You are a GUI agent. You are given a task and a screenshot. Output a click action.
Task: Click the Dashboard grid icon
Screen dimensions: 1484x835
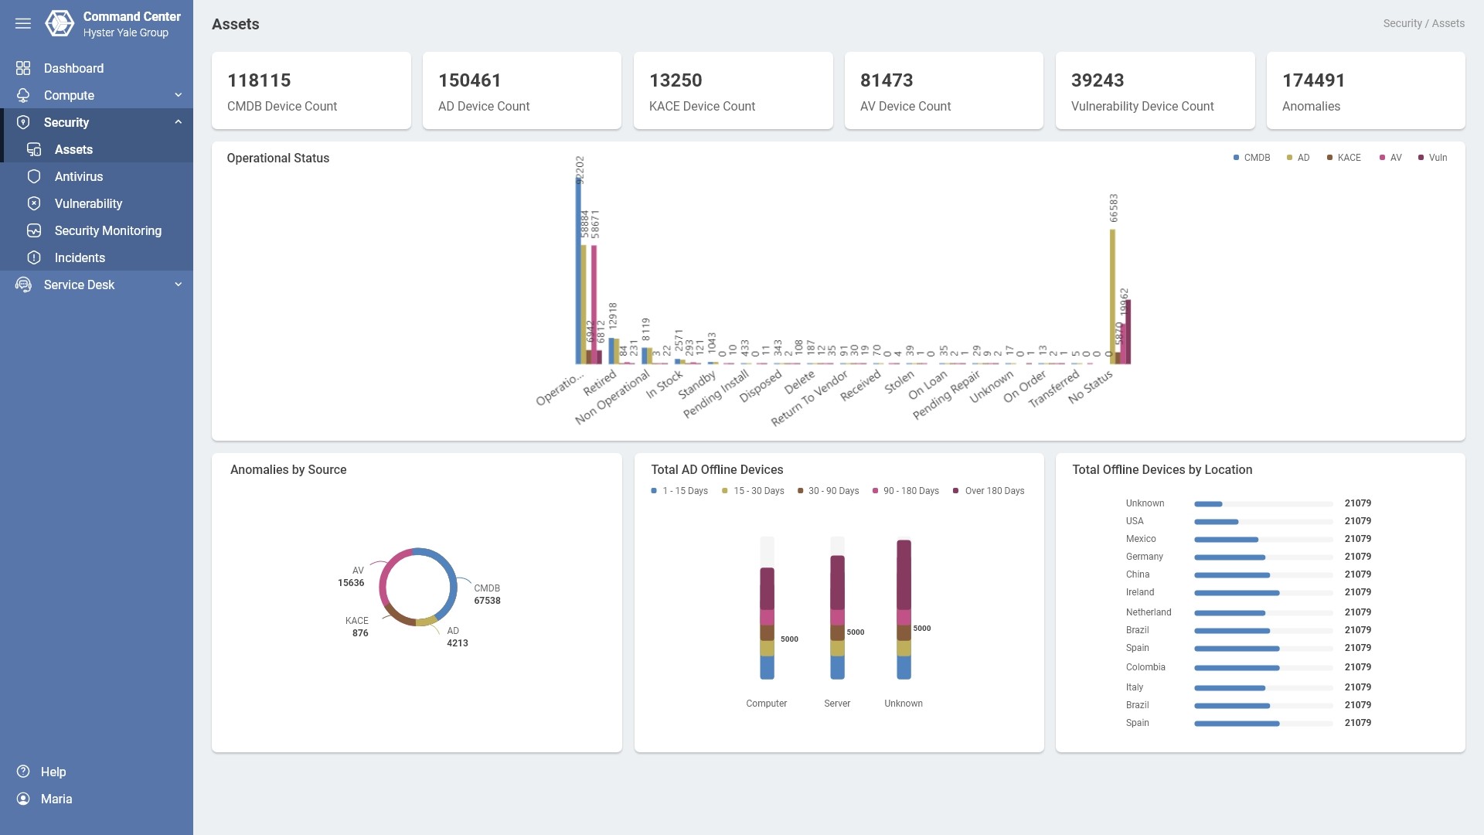pyautogui.click(x=23, y=68)
